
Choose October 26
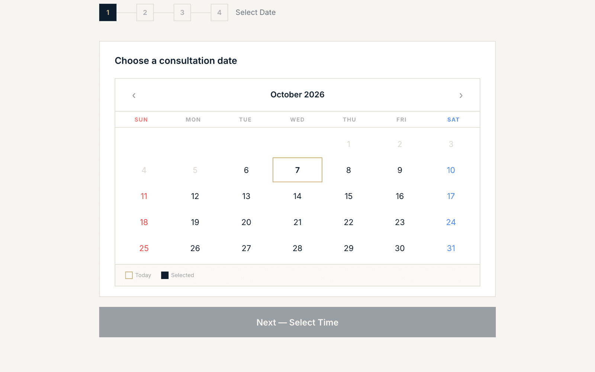(195, 248)
